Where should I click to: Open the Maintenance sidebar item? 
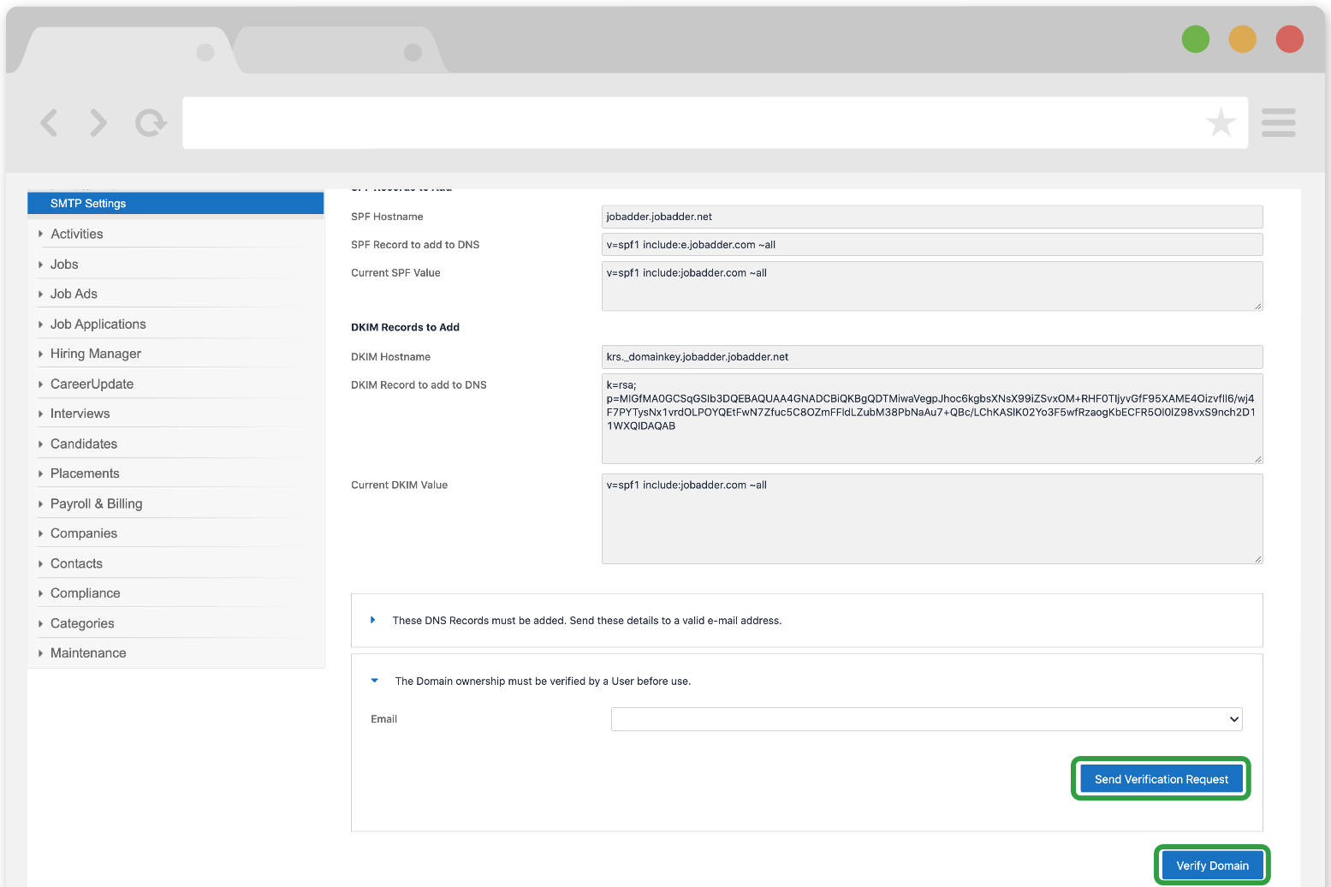[88, 652]
